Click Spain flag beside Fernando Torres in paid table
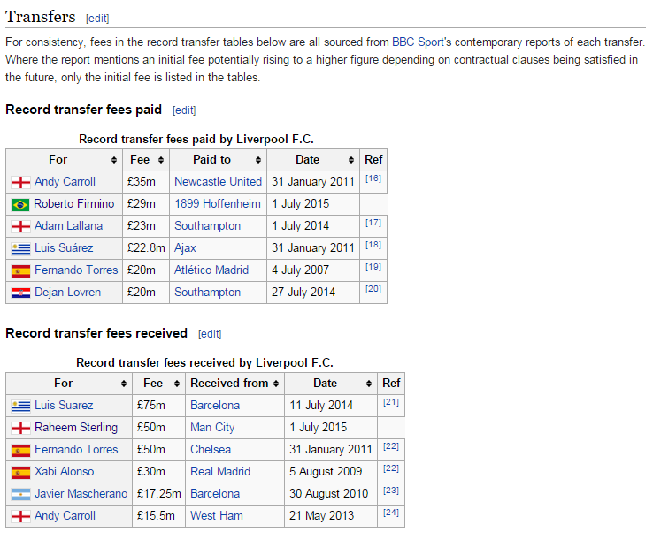653x540 pixels. tap(20, 270)
